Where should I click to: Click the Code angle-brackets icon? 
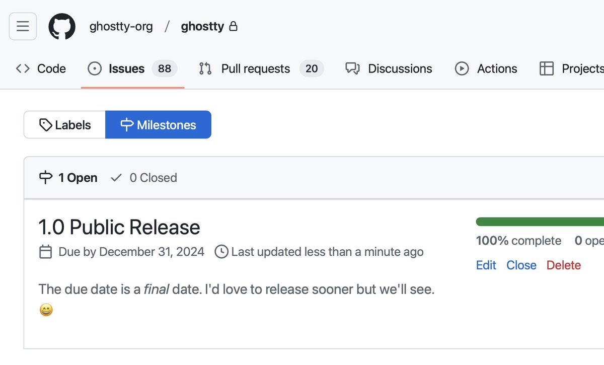tap(23, 68)
